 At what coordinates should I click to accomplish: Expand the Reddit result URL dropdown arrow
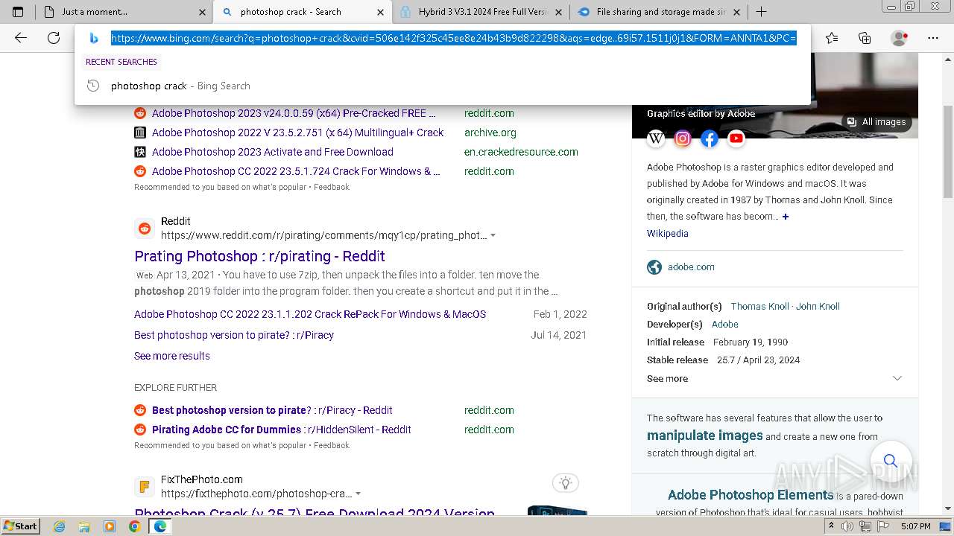493,236
